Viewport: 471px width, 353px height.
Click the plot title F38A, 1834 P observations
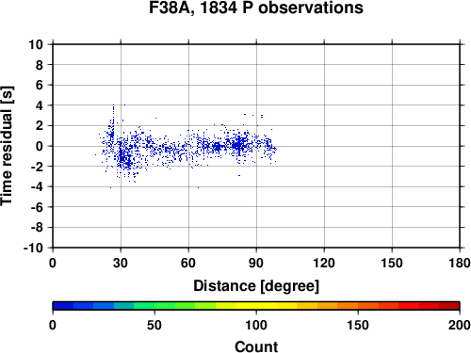[256, 8]
